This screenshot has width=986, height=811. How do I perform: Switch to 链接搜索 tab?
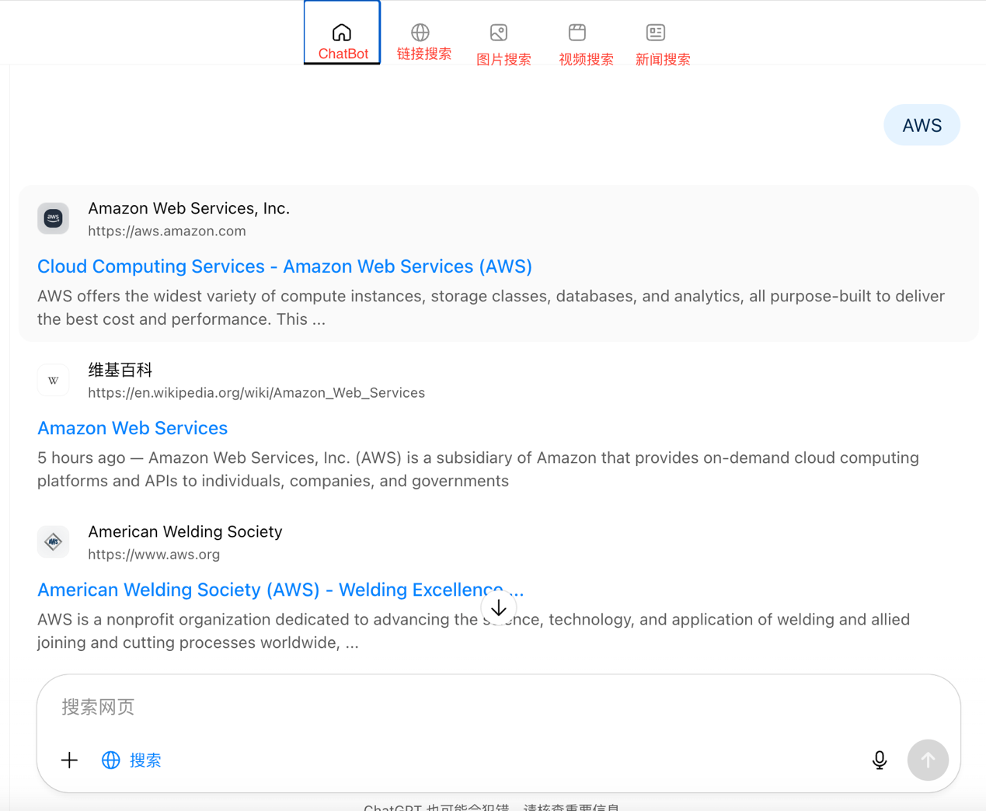[423, 42]
